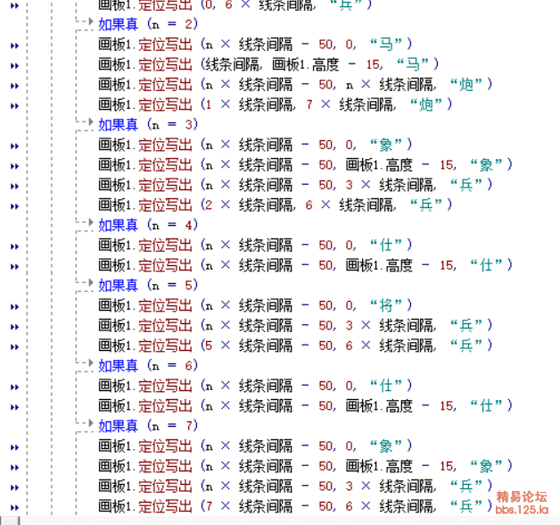Click gutter arrow beside 0, “仕” line under n = 4
560x525 pixels.
pyautogui.click(x=14, y=246)
